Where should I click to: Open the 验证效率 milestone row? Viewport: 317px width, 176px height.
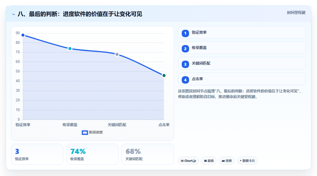click(242, 32)
